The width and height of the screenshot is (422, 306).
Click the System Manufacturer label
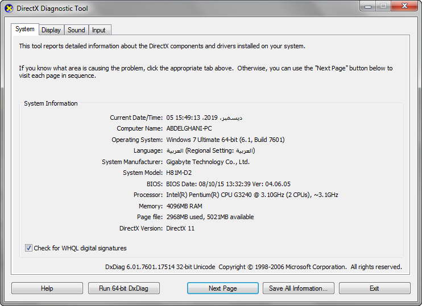pos(133,162)
